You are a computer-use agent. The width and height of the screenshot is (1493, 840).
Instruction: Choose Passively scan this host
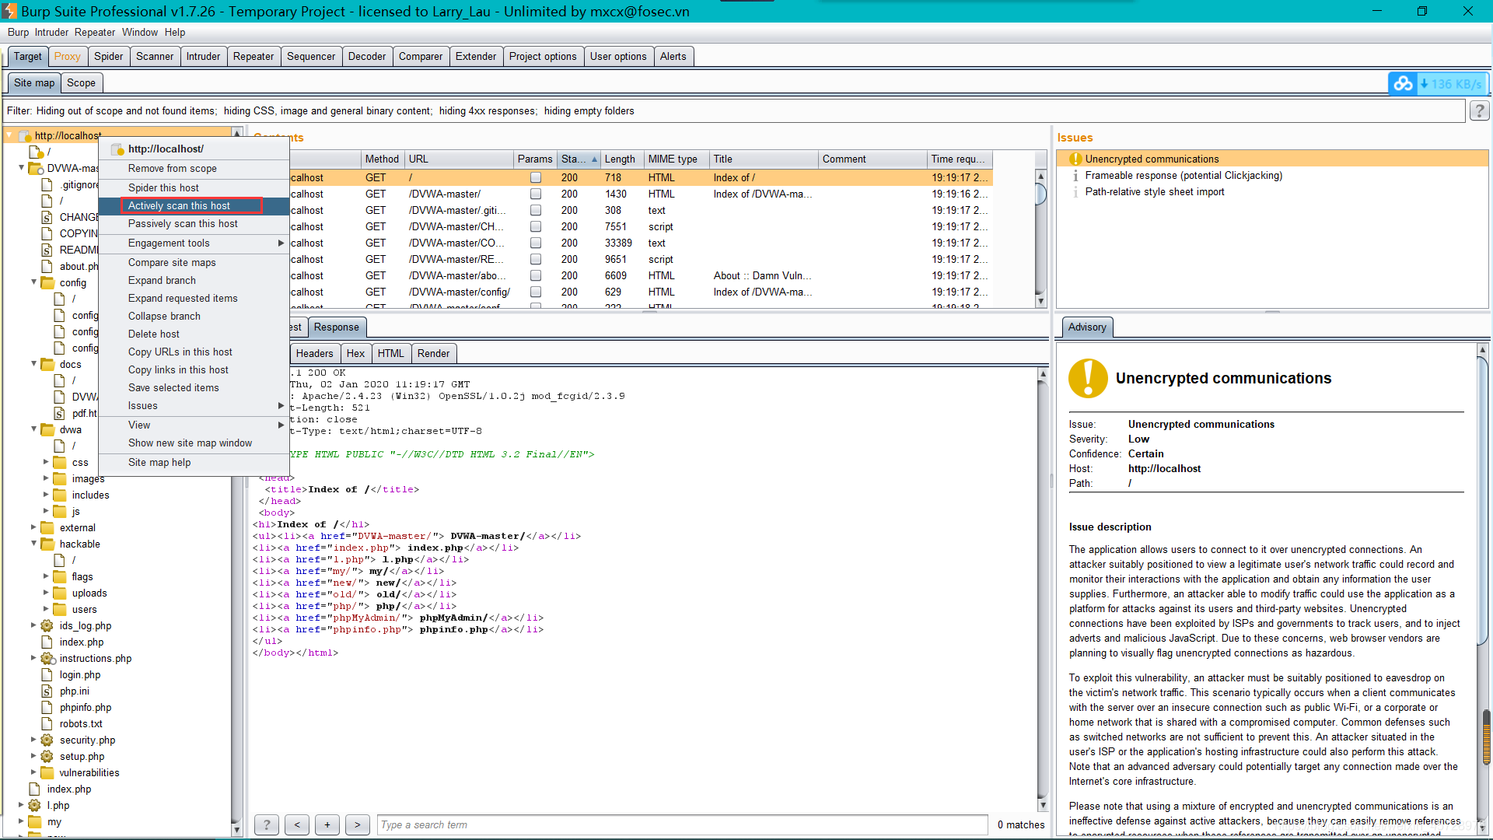pos(194,224)
